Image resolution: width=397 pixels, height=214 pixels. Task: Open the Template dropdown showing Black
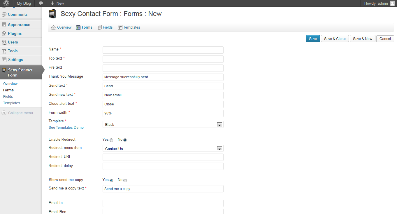click(x=163, y=125)
